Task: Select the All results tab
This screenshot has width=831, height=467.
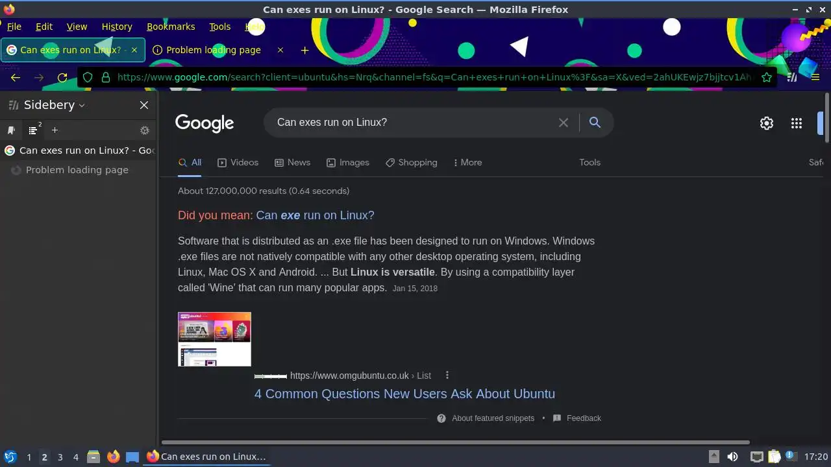Action: point(190,163)
